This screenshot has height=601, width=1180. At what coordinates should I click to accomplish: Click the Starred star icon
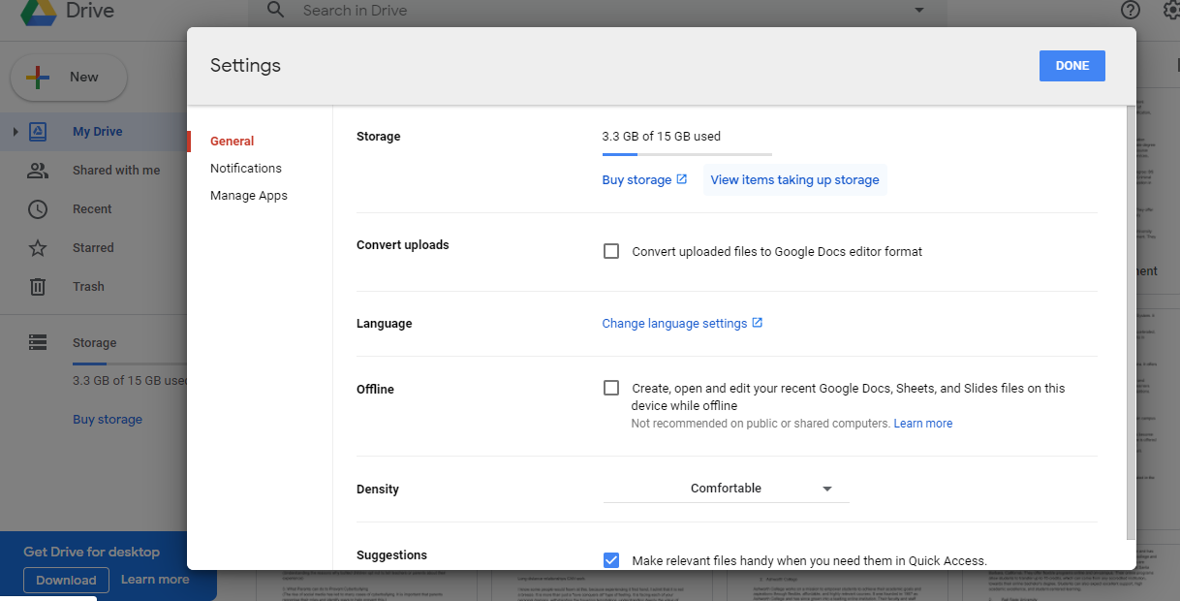(38, 248)
